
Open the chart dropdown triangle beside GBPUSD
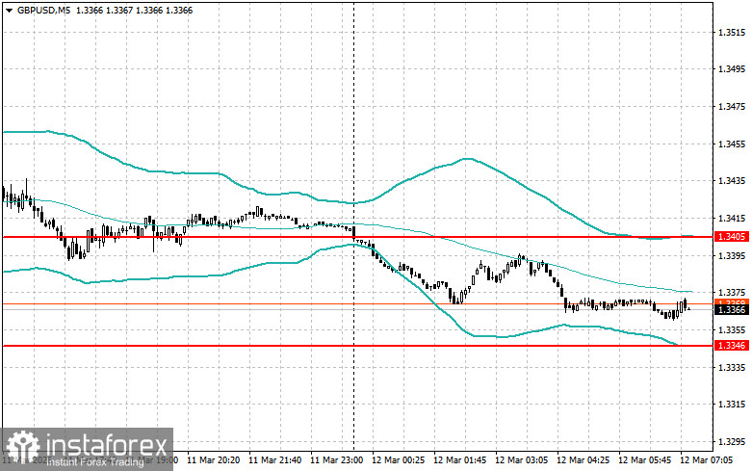[x=9, y=10]
